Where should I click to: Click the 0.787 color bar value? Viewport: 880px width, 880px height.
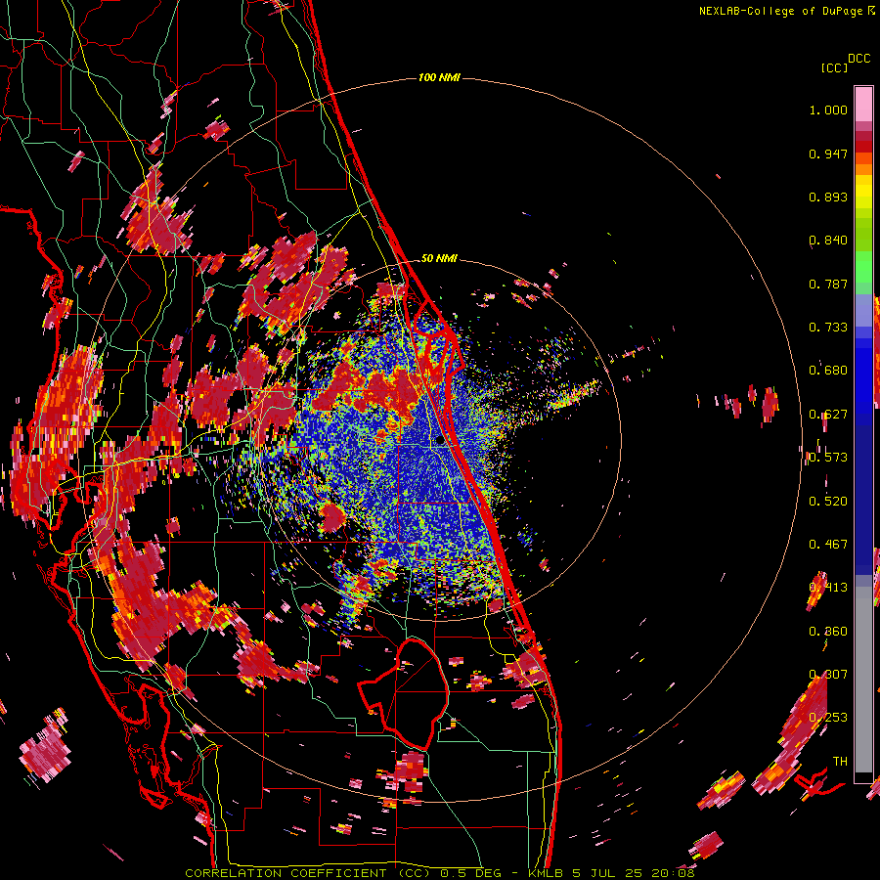pos(828,284)
